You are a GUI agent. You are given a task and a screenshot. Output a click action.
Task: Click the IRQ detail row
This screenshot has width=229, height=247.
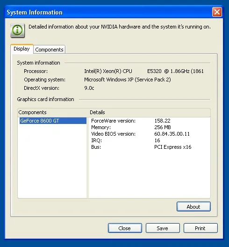(x=150, y=140)
